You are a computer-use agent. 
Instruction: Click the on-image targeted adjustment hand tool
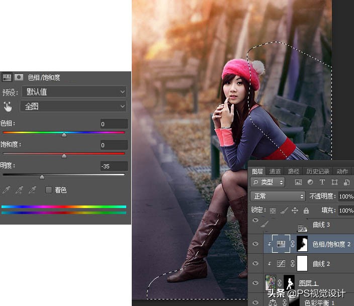8,107
